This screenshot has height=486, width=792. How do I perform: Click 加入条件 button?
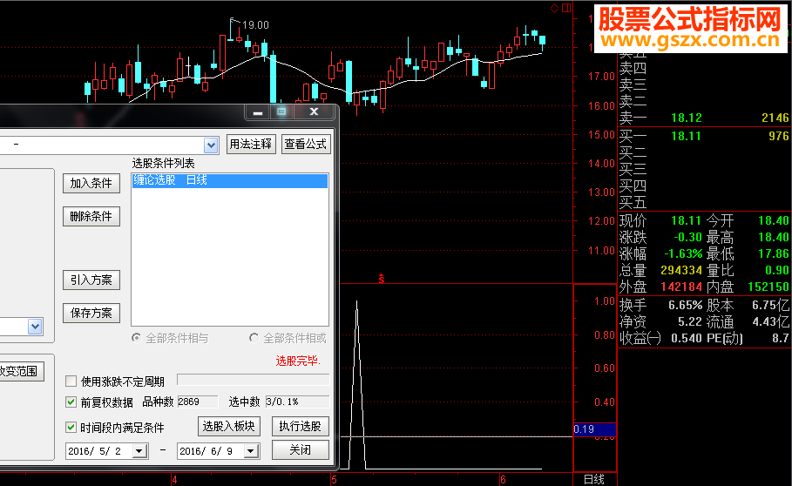click(x=91, y=183)
